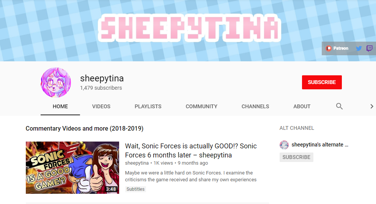The width and height of the screenshot is (376, 204).
Task: Switch to the Videos tab
Action: pyautogui.click(x=101, y=106)
